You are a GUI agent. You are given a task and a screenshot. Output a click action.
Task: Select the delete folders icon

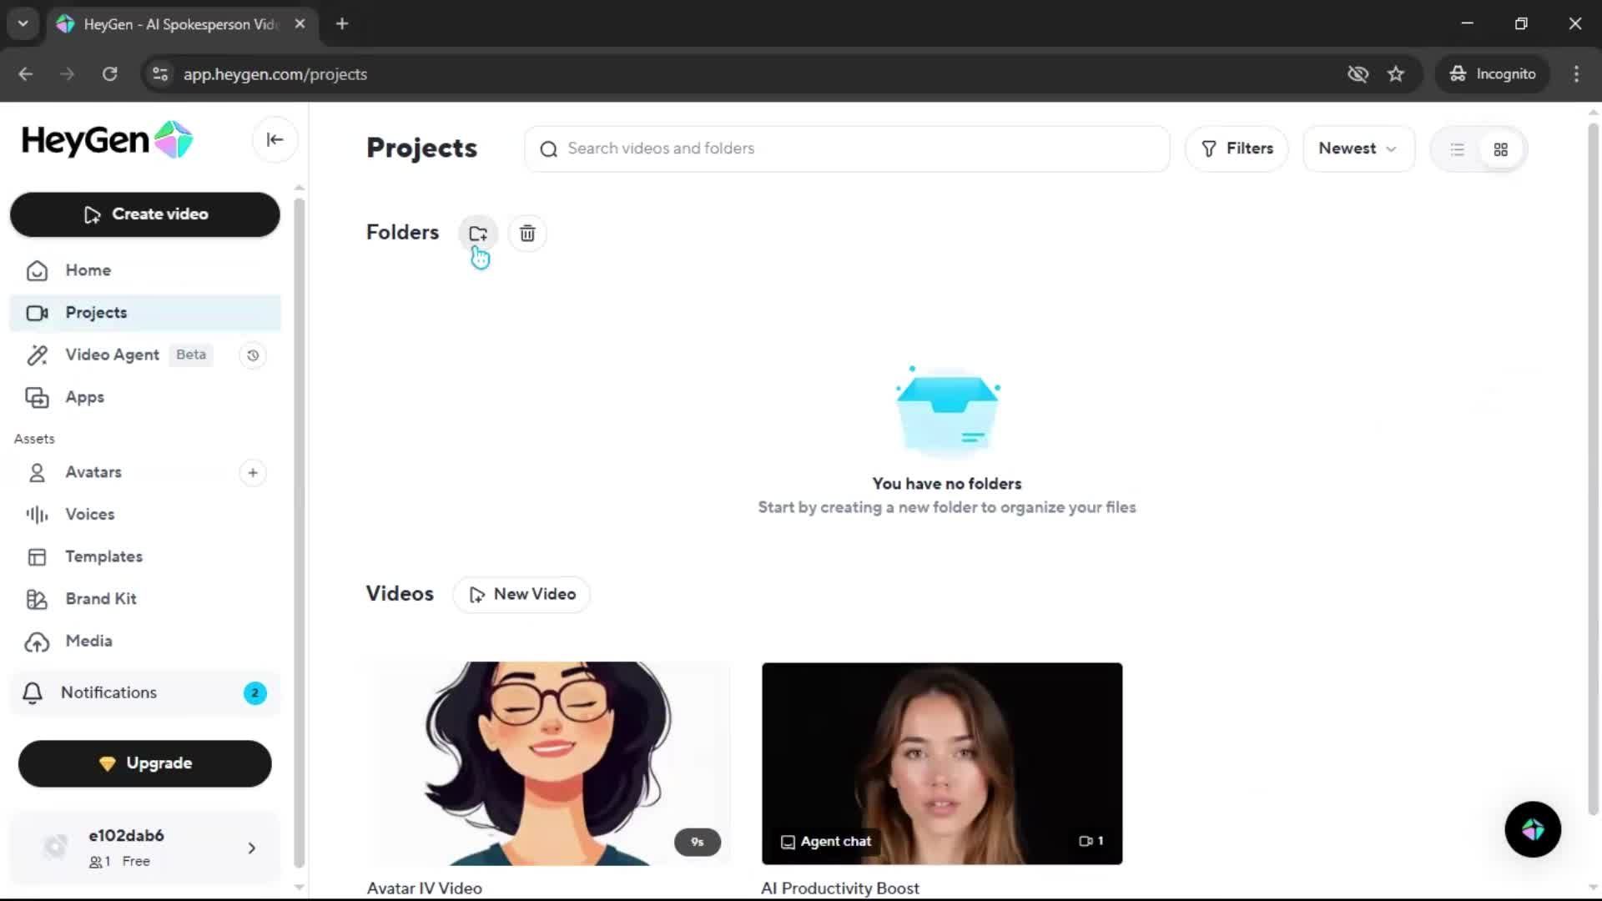coord(527,233)
